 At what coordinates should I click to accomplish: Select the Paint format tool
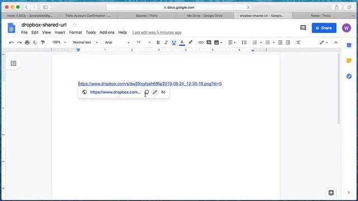click(x=43, y=42)
